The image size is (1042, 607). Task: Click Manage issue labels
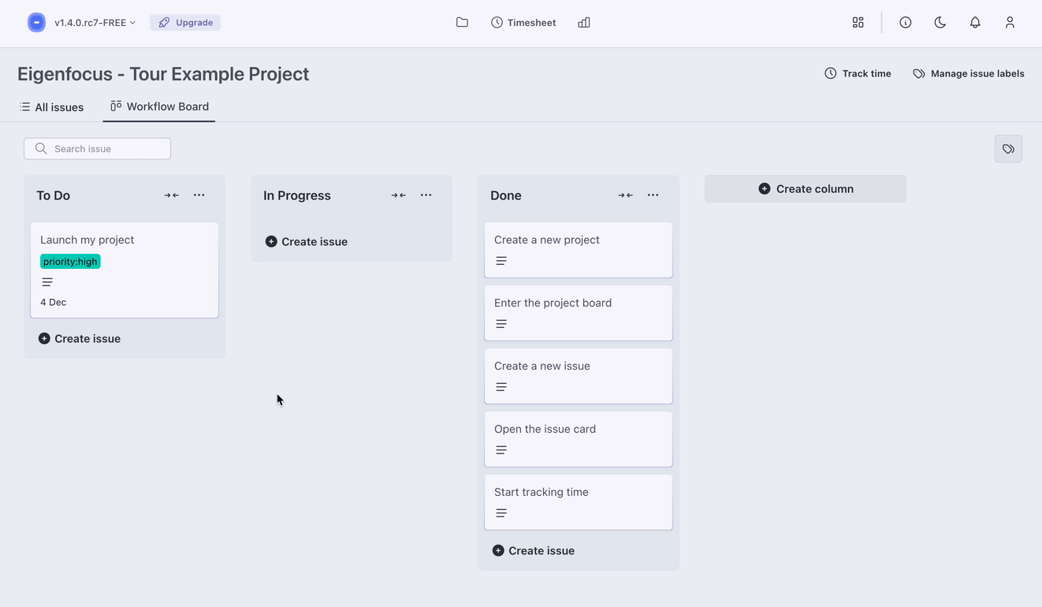pos(969,73)
